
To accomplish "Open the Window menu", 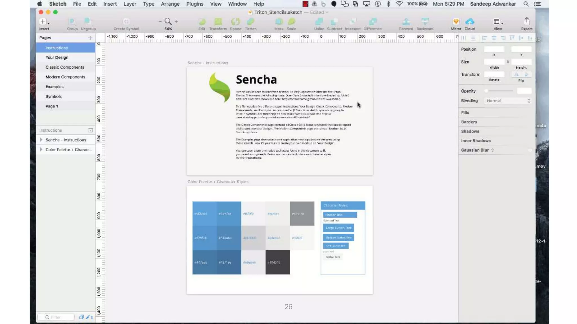I will 237,4.
